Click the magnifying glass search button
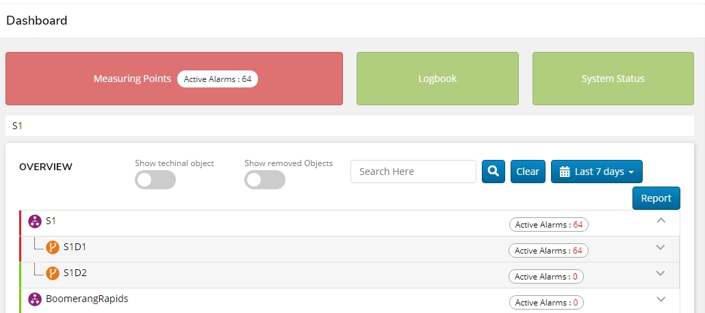This screenshot has height=313, width=705. click(493, 172)
